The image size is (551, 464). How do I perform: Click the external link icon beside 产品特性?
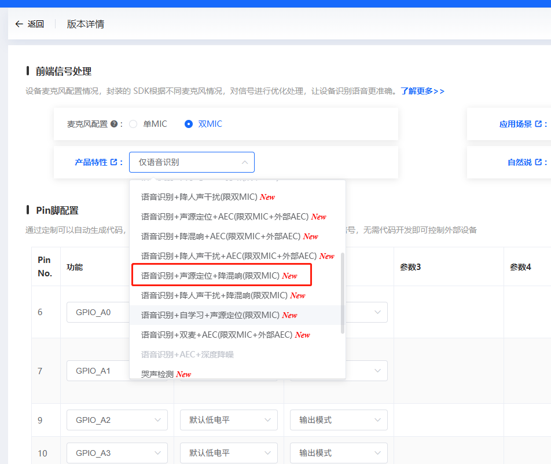(x=113, y=162)
